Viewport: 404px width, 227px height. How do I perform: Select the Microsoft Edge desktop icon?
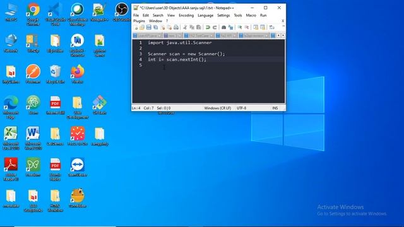coord(11,107)
